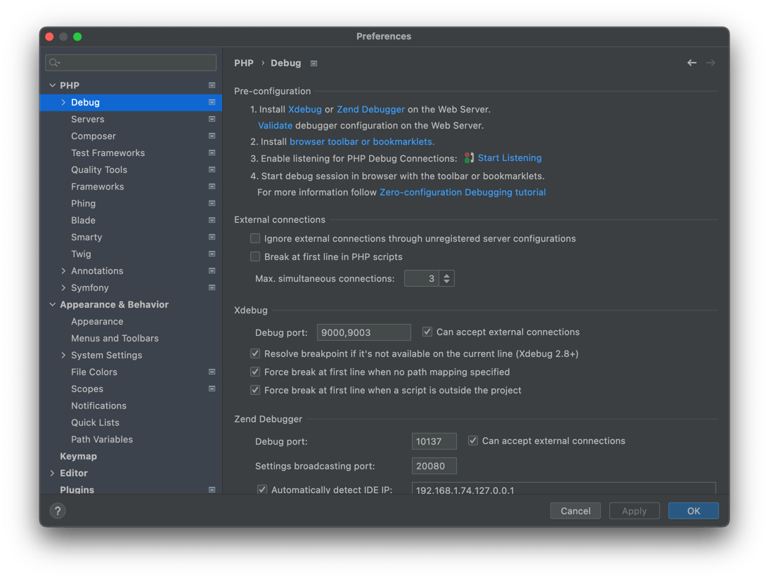Click the magnifier in the settings search field
Screen dimensions: 769x579
pyautogui.click(x=53, y=63)
